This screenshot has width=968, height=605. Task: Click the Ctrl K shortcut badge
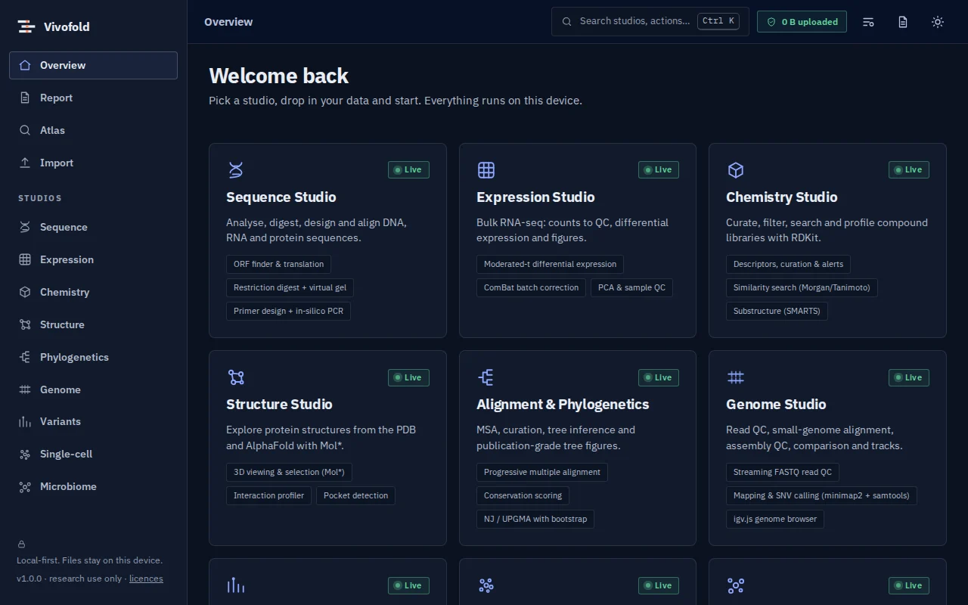(x=718, y=21)
